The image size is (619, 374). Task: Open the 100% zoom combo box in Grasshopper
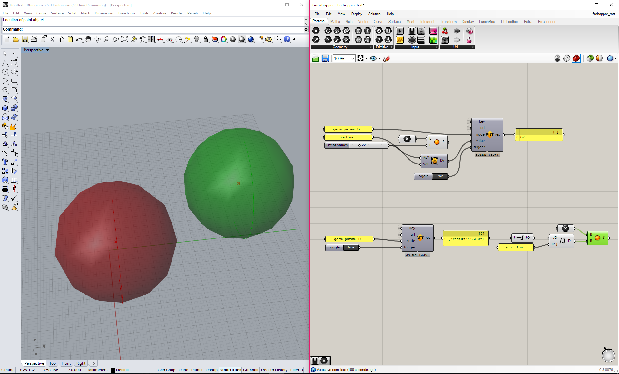coord(344,58)
